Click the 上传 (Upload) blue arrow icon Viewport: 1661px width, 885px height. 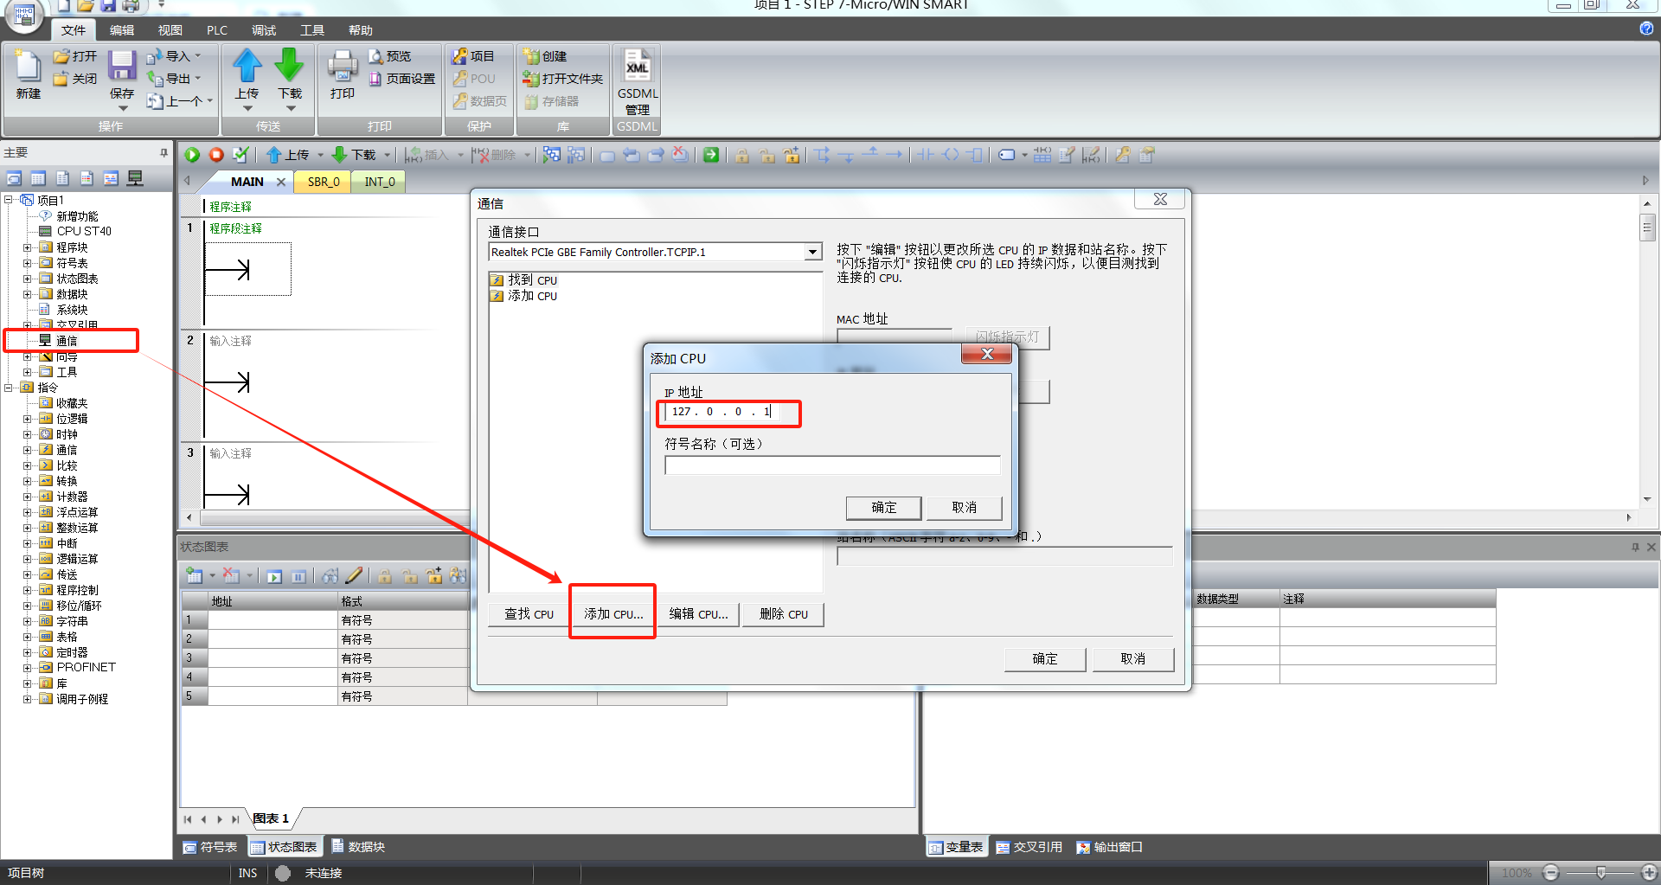click(x=247, y=66)
